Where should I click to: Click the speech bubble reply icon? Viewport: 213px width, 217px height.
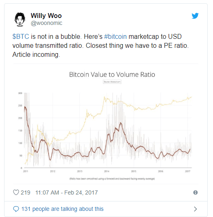[16, 209]
